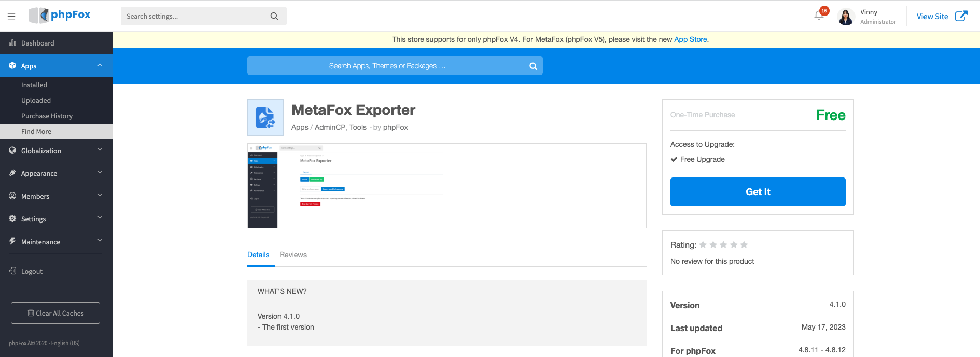Click 'No review for this product' text
The image size is (980, 357).
(x=712, y=261)
